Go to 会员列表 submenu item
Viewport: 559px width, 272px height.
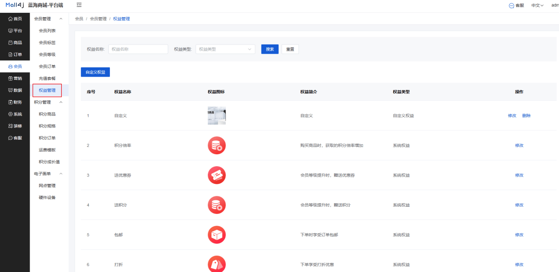click(x=47, y=30)
